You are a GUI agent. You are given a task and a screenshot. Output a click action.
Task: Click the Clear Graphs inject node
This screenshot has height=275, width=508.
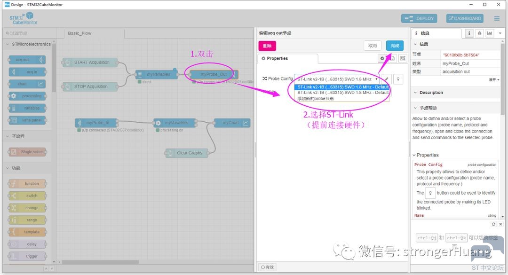tap(187, 153)
